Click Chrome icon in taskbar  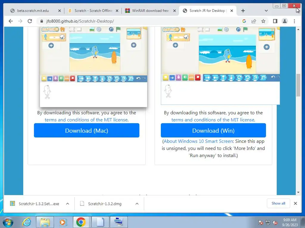click(81, 222)
